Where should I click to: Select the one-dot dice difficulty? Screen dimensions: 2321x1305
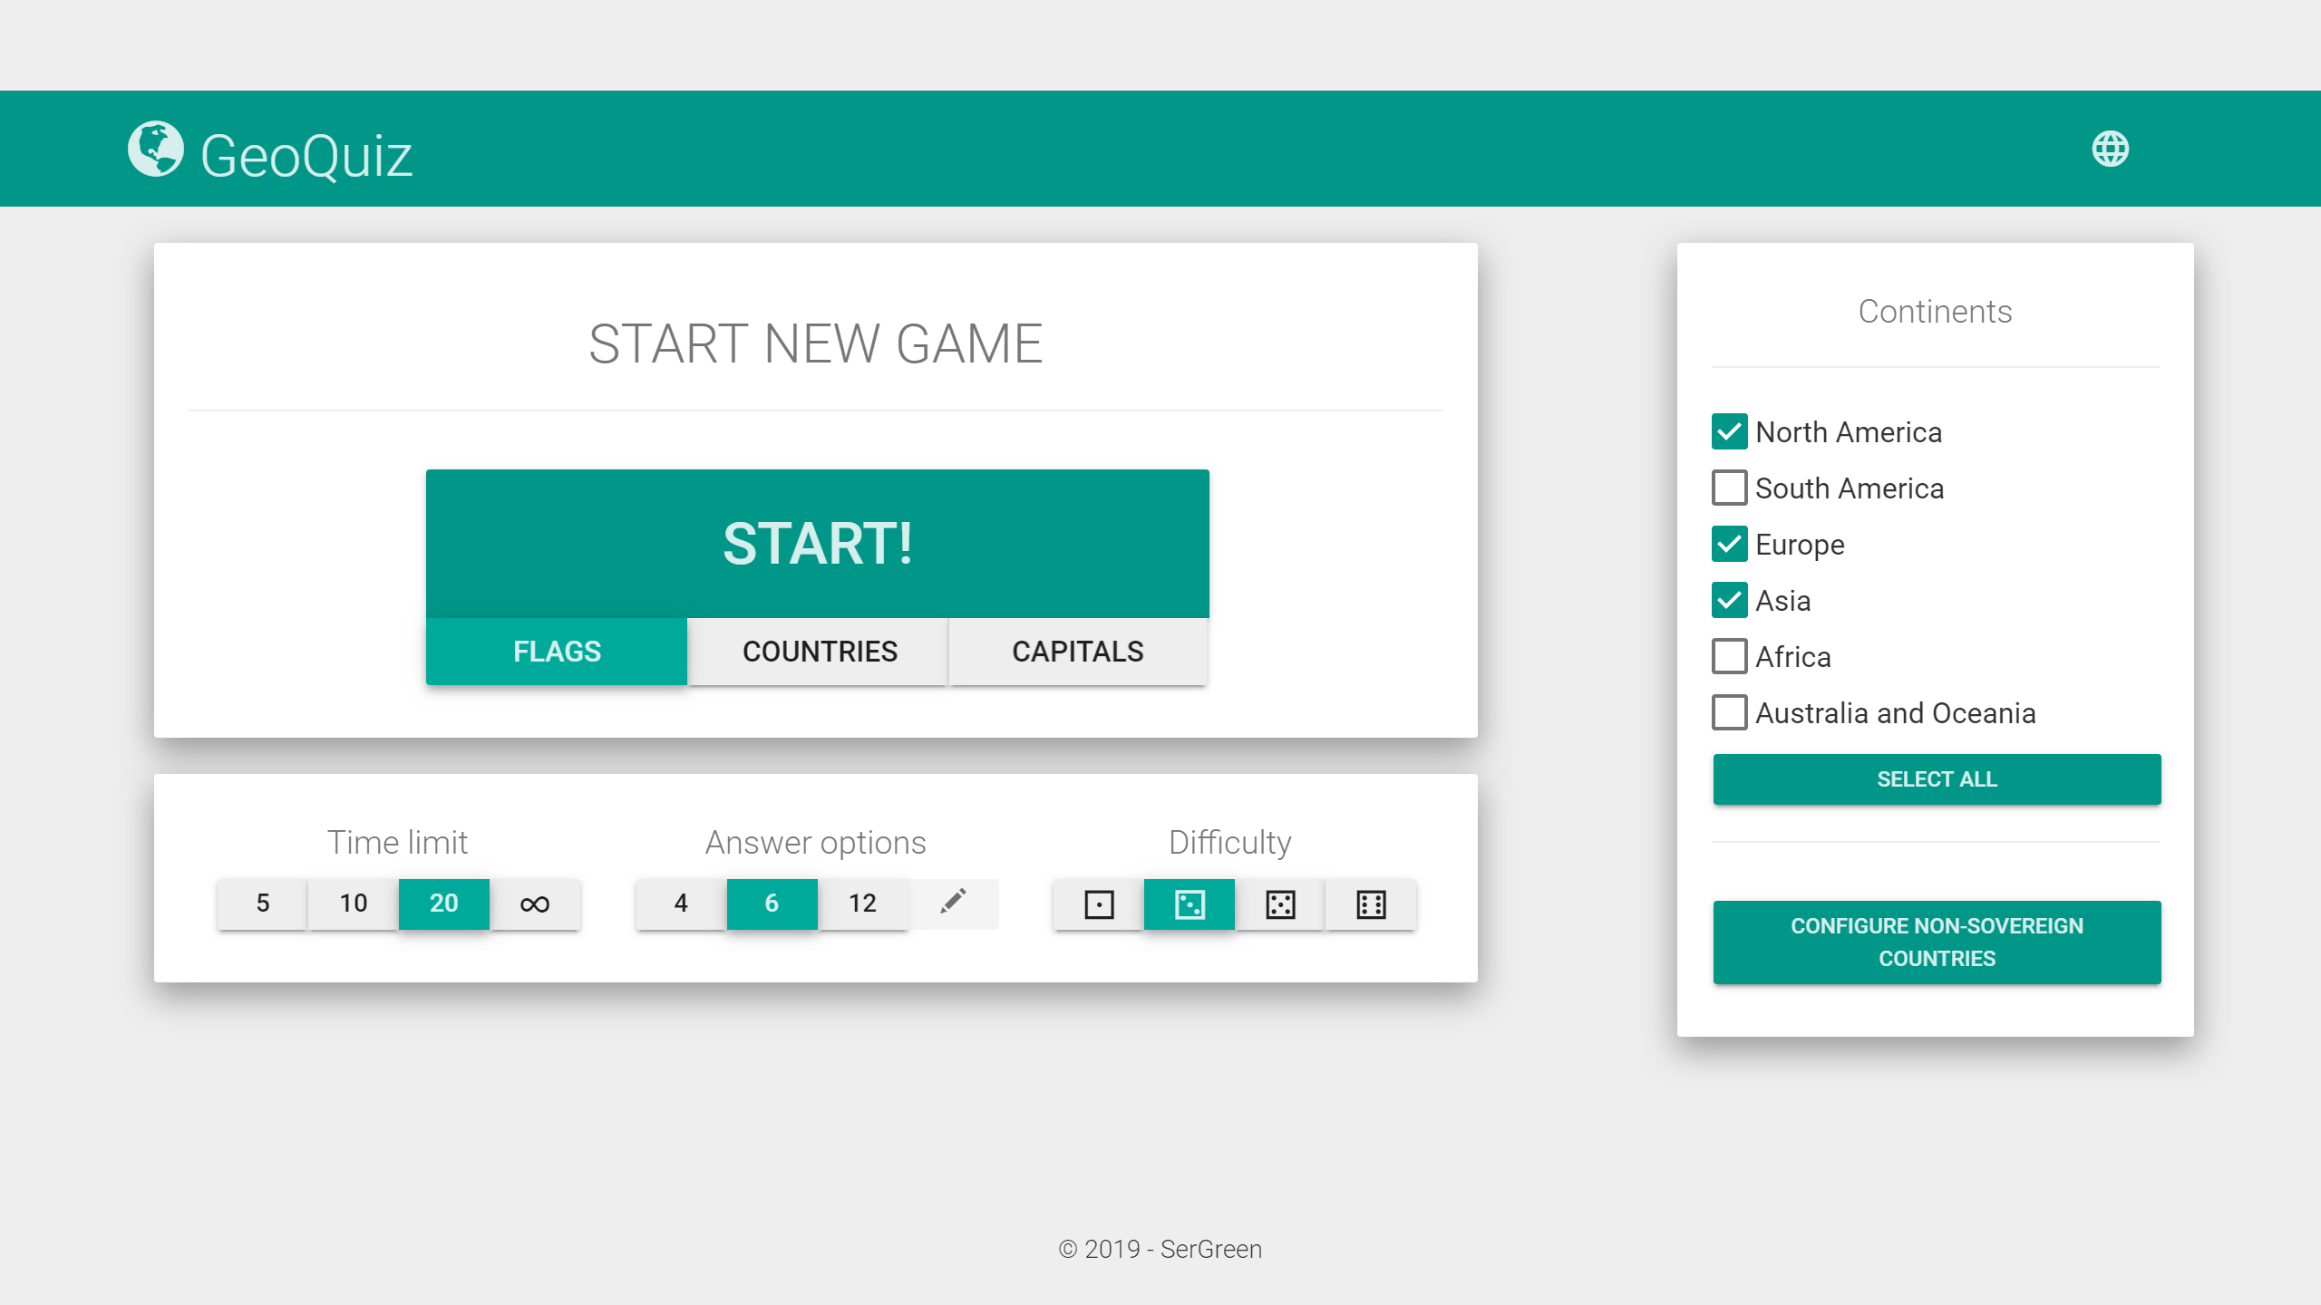[x=1099, y=904]
